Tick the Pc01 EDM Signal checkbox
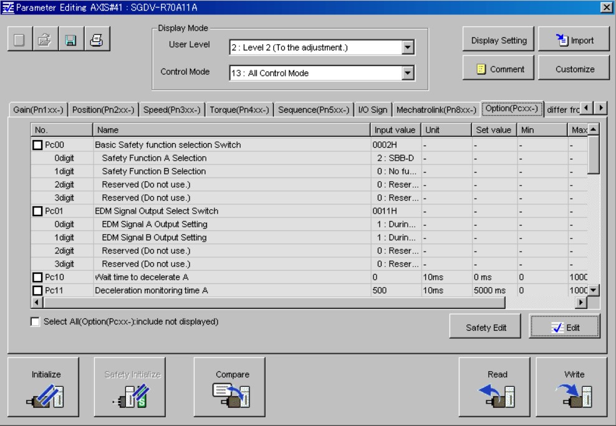Viewport: 616px width, 426px height. click(x=38, y=211)
